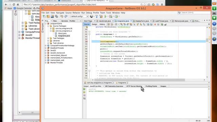
Task: Open the configuration dropdown '<default config>'
Action: (x=79, y=17)
